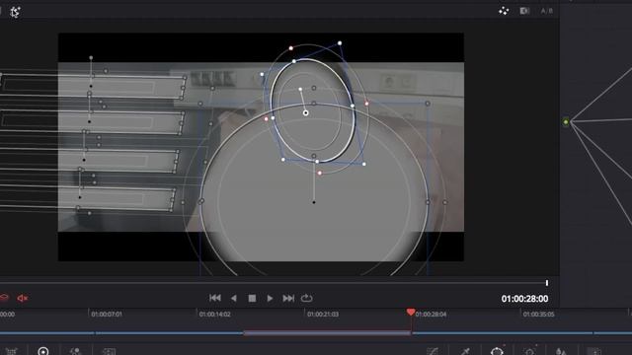Click ruler timecode 01:00:35:05
632x355 pixels.
coord(538,314)
